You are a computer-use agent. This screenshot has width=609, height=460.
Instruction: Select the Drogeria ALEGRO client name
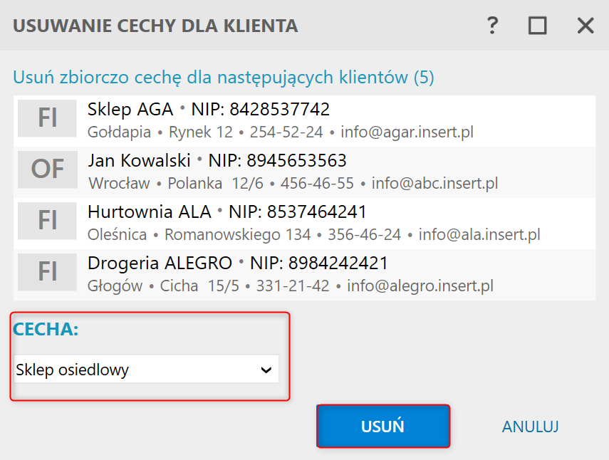point(160,263)
